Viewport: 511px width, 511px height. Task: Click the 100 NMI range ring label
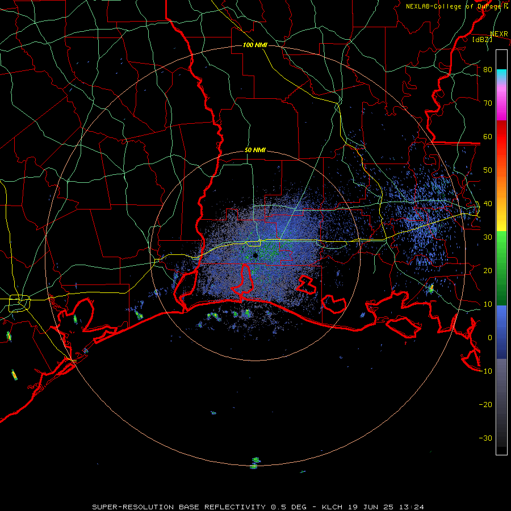tap(255, 45)
